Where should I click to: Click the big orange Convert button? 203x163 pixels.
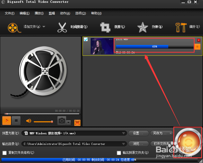click(x=188, y=142)
